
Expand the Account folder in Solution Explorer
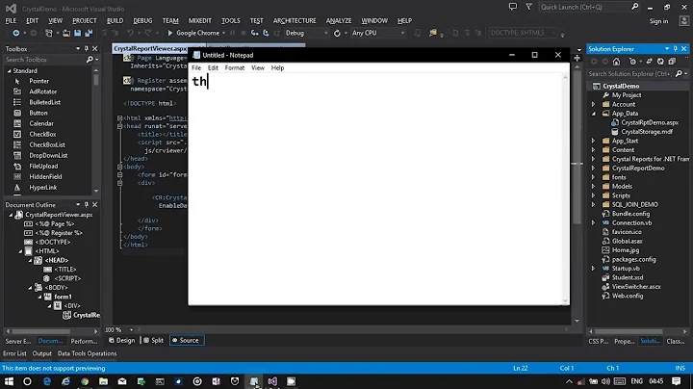tap(594, 104)
